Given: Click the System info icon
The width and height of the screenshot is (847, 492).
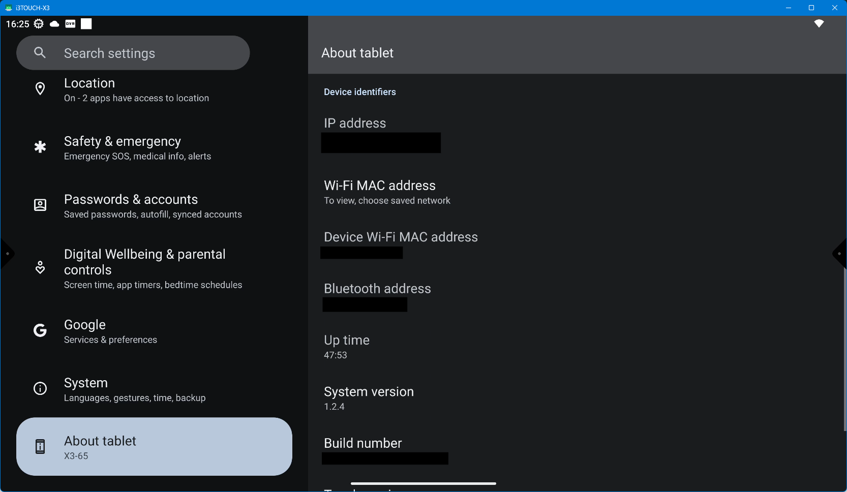Looking at the screenshot, I should point(40,389).
